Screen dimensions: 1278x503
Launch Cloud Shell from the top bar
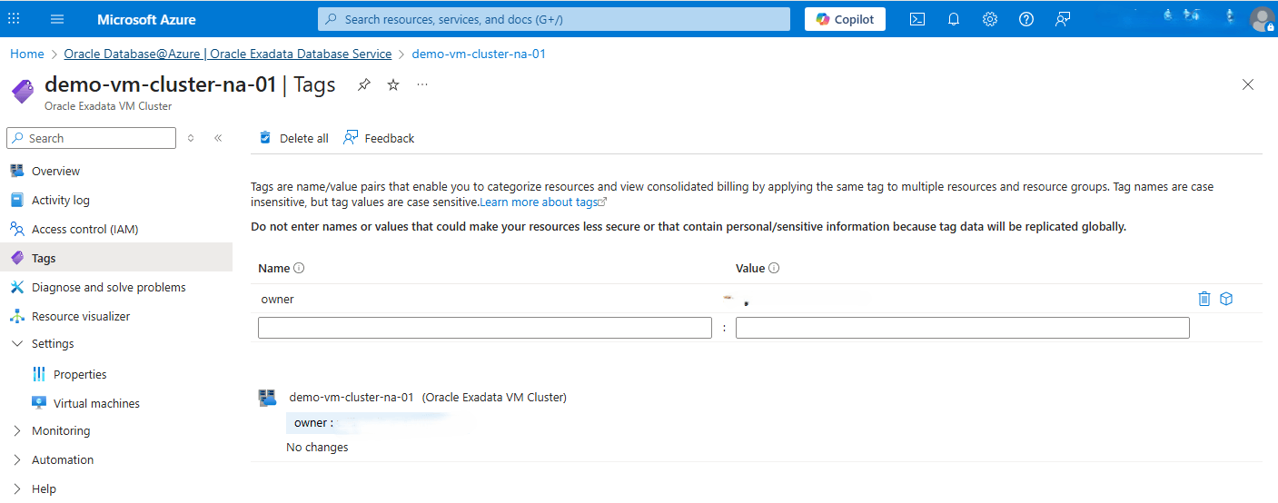[917, 19]
